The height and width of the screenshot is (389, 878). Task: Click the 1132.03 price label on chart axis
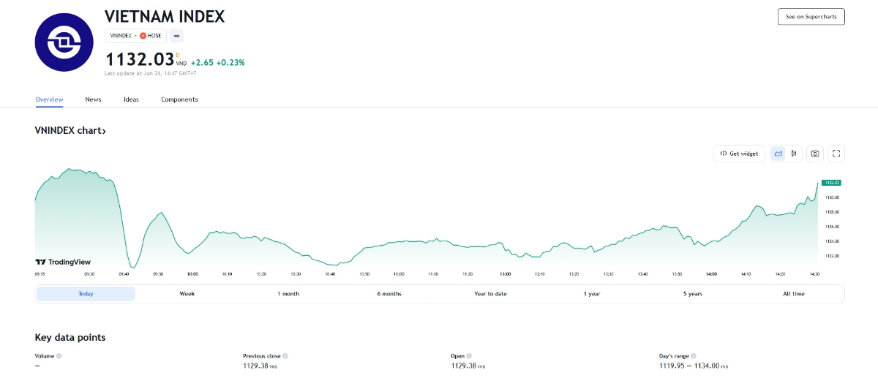[x=831, y=183]
